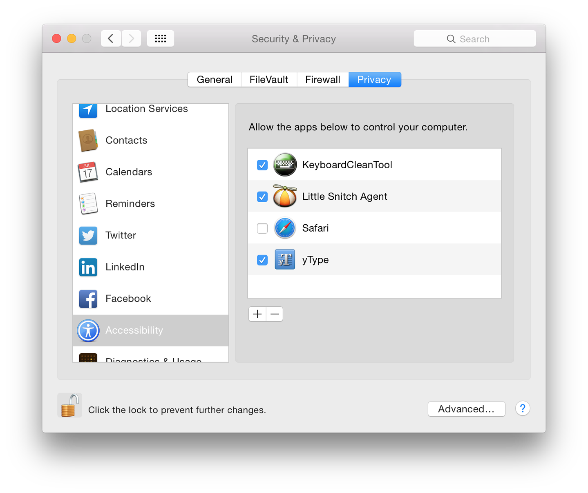Click the Reminders list icon
This screenshot has height=493, width=588.
pyautogui.click(x=88, y=203)
